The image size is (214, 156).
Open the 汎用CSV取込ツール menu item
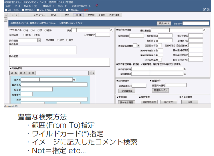(x=81, y=6)
